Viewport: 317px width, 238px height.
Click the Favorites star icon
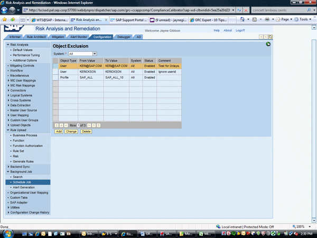click(5, 20)
